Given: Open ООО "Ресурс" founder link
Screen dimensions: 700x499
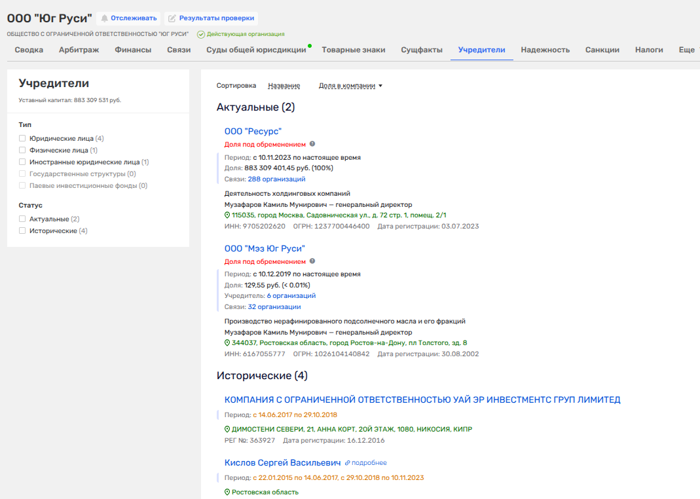Looking at the screenshot, I should point(253,131).
